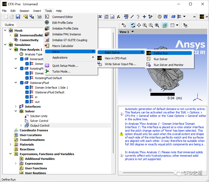Uncheck the StationaryFluid domain checkbox

[x=22, y=83]
